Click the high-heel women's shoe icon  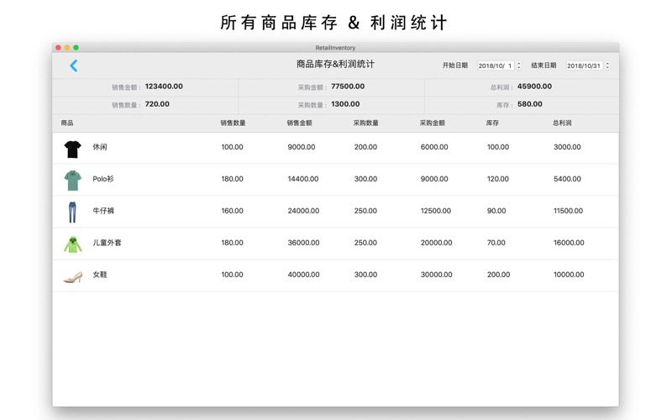pyautogui.click(x=73, y=276)
